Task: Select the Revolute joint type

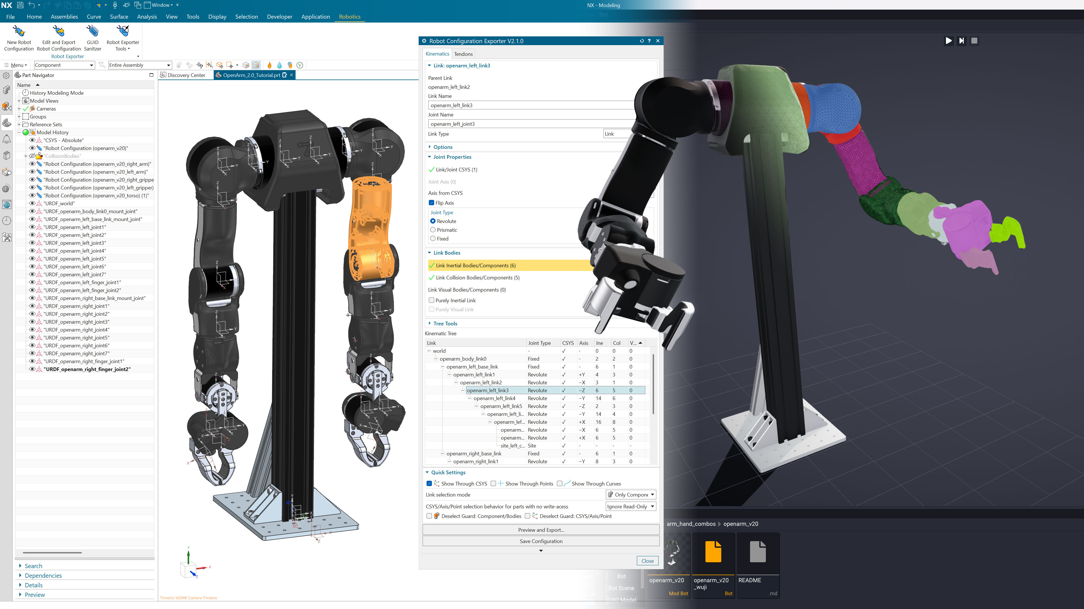Action: point(433,221)
